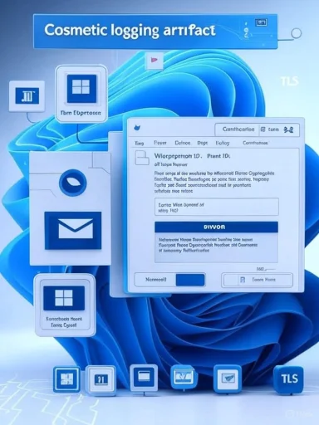
Task: Click the "Cosmetic logging artifact" banner title
Action: pyautogui.click(x=130, y=30)
